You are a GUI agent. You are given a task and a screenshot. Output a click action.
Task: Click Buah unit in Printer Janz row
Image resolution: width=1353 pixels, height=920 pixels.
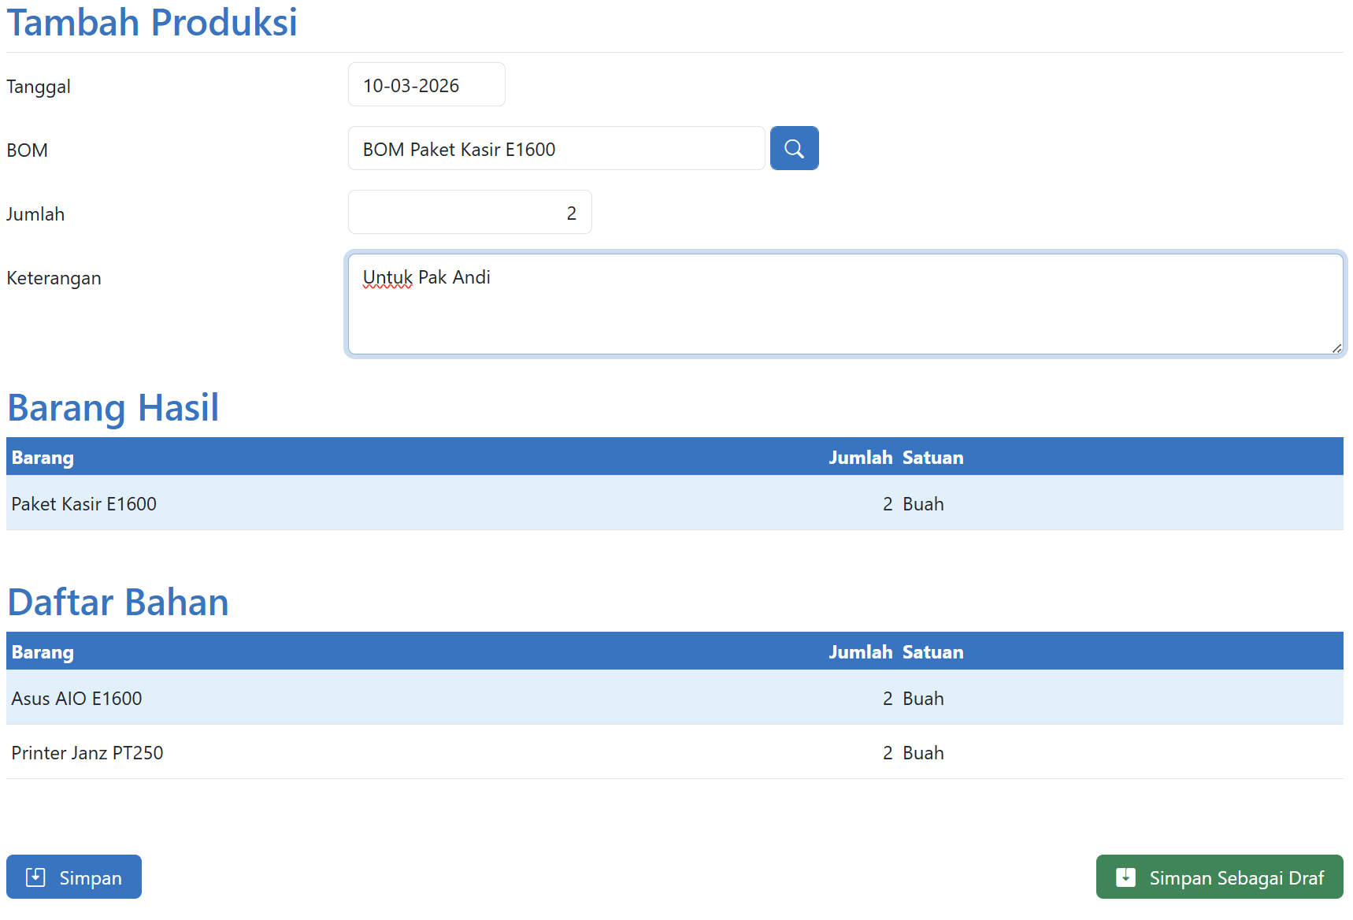[923, 752]
